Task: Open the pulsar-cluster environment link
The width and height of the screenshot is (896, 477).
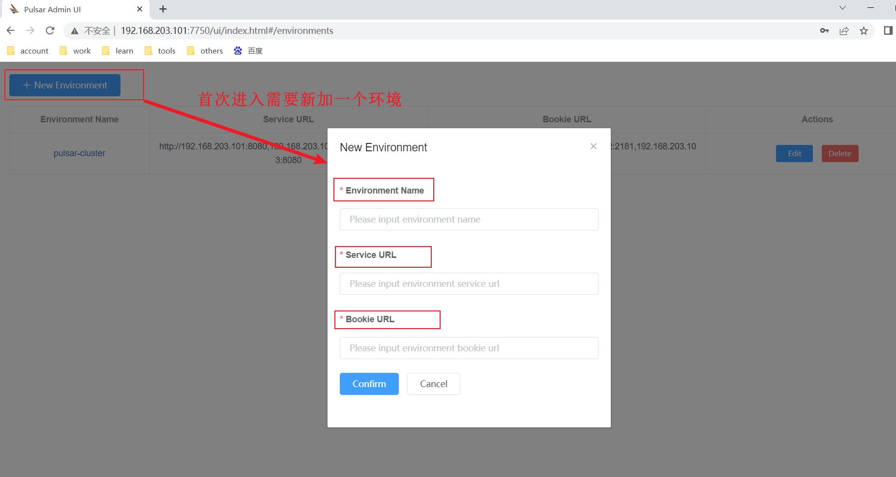Action: point(79,153)
